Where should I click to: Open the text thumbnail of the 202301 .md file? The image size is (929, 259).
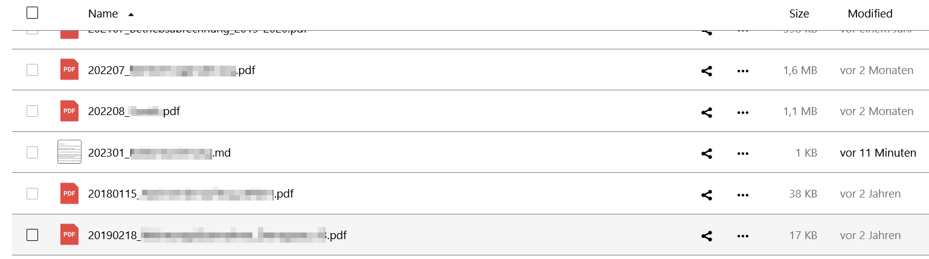coord(69,152)
